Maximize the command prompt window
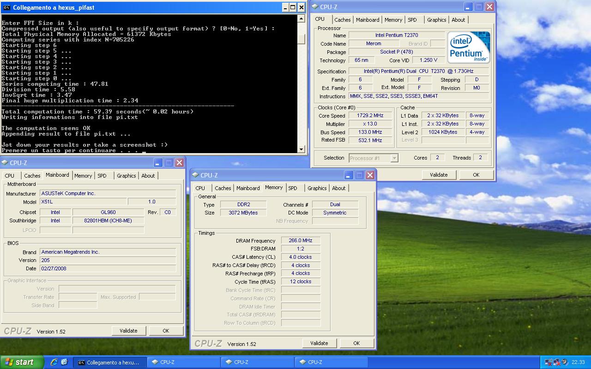Image resolution: width=591 pixels, height=369 pixels. [x=293, y=7]
